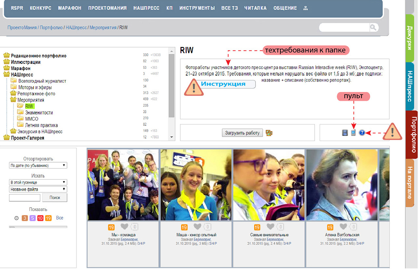This screenshot has height=269, width=419.
Task: Click the search magnifier icon
Action: pos(373,27)
